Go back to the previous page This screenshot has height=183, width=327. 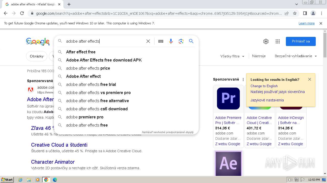tap(6, 13)
